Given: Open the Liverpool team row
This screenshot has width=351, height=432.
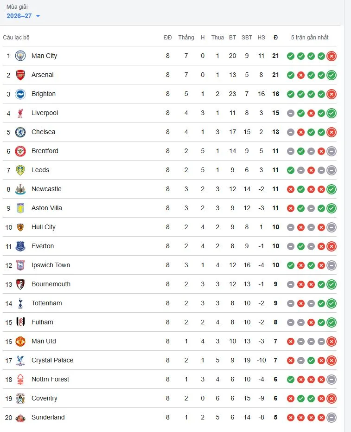Looking at the screenshot, I should coord(170,113).
